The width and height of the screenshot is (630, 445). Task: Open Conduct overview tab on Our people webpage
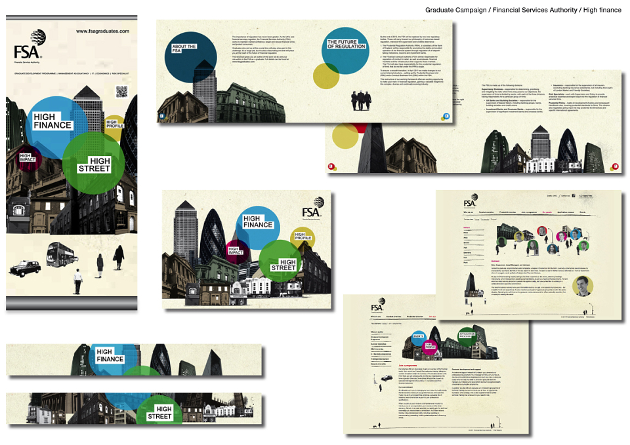486,212
